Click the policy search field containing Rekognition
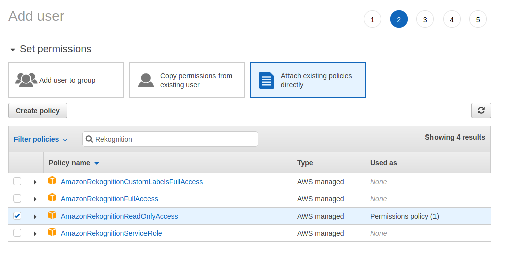This screenshot has height=270, width=506. pyautogui.click(x=170, y=139)
